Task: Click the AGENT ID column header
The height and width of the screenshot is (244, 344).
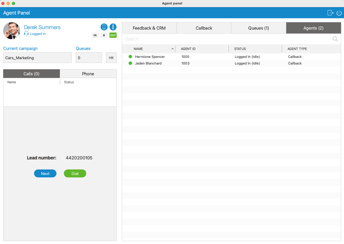Action: coord(188,49)
